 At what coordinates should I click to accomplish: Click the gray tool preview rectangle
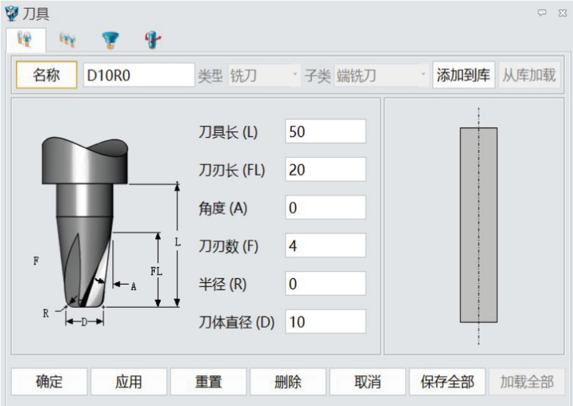click(479, 225)
